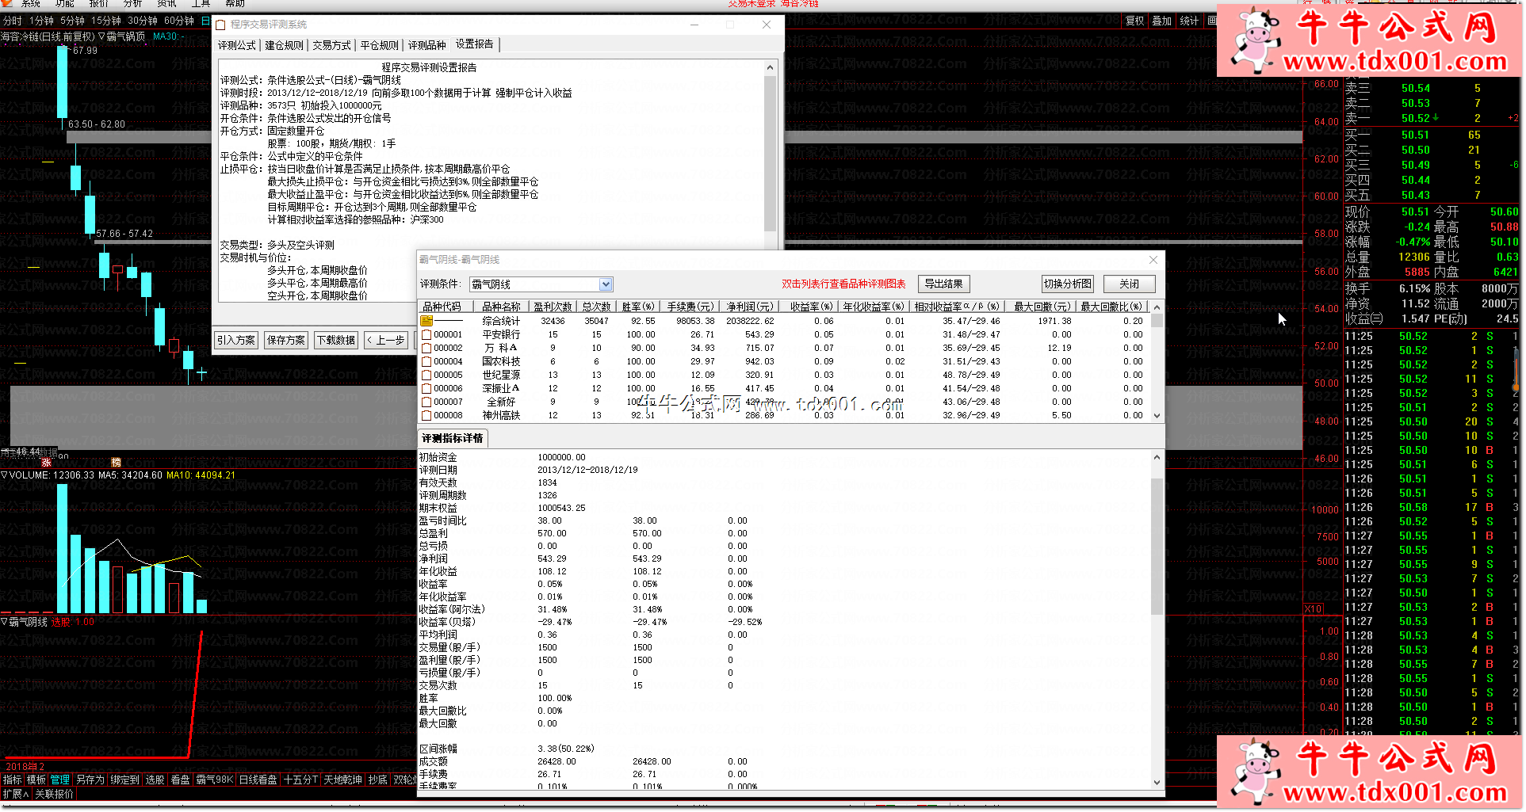Select stock icon for 000004 国农科技

pyautogui.click(x=426, y=361)
